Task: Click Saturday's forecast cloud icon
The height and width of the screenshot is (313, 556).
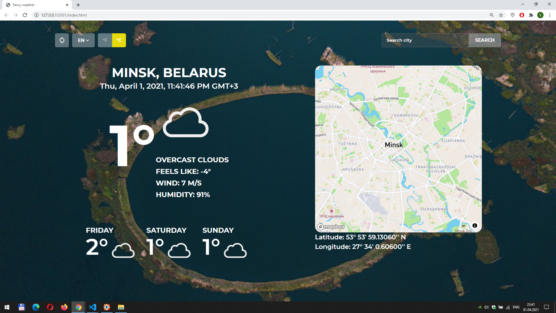Action: coord(179,250)
